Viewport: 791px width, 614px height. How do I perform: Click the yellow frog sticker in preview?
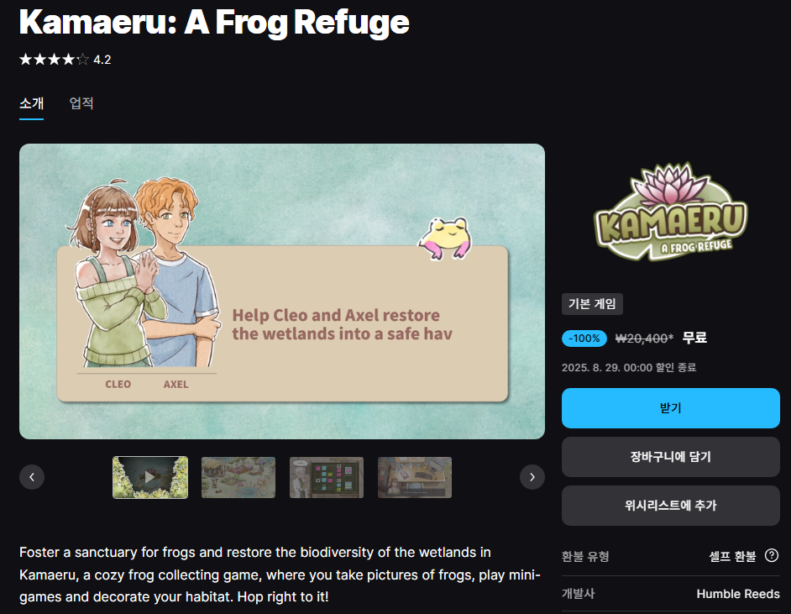[445, 239]
